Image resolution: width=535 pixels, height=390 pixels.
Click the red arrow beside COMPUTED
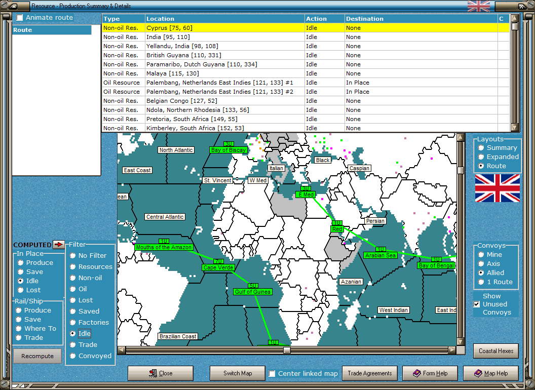click(59, 245)
